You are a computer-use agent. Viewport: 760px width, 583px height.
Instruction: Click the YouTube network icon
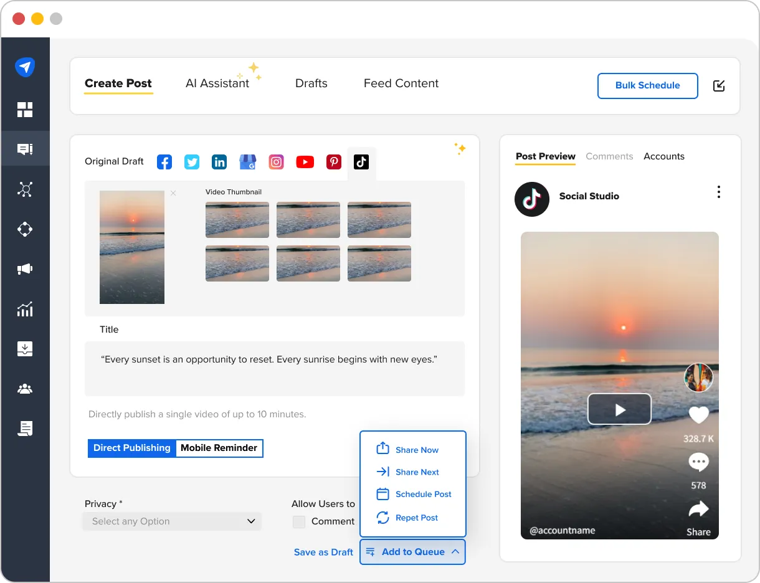pos(305,163)
